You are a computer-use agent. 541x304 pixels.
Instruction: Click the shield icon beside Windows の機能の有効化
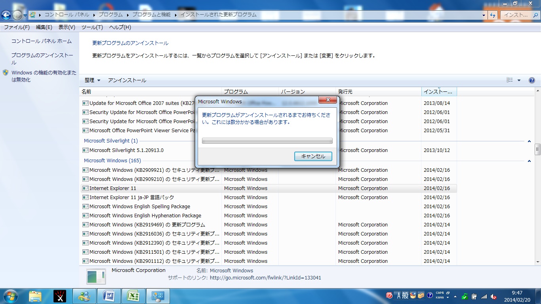click(x=6, y=73)
